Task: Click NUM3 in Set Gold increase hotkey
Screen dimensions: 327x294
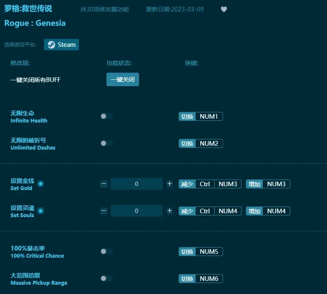Action: pyautogui.click(x=276, y=184)
